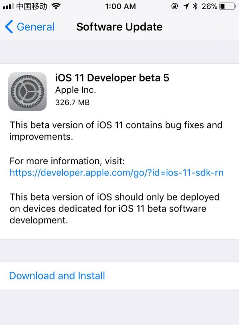Tap Download and Install

[57, 276]
